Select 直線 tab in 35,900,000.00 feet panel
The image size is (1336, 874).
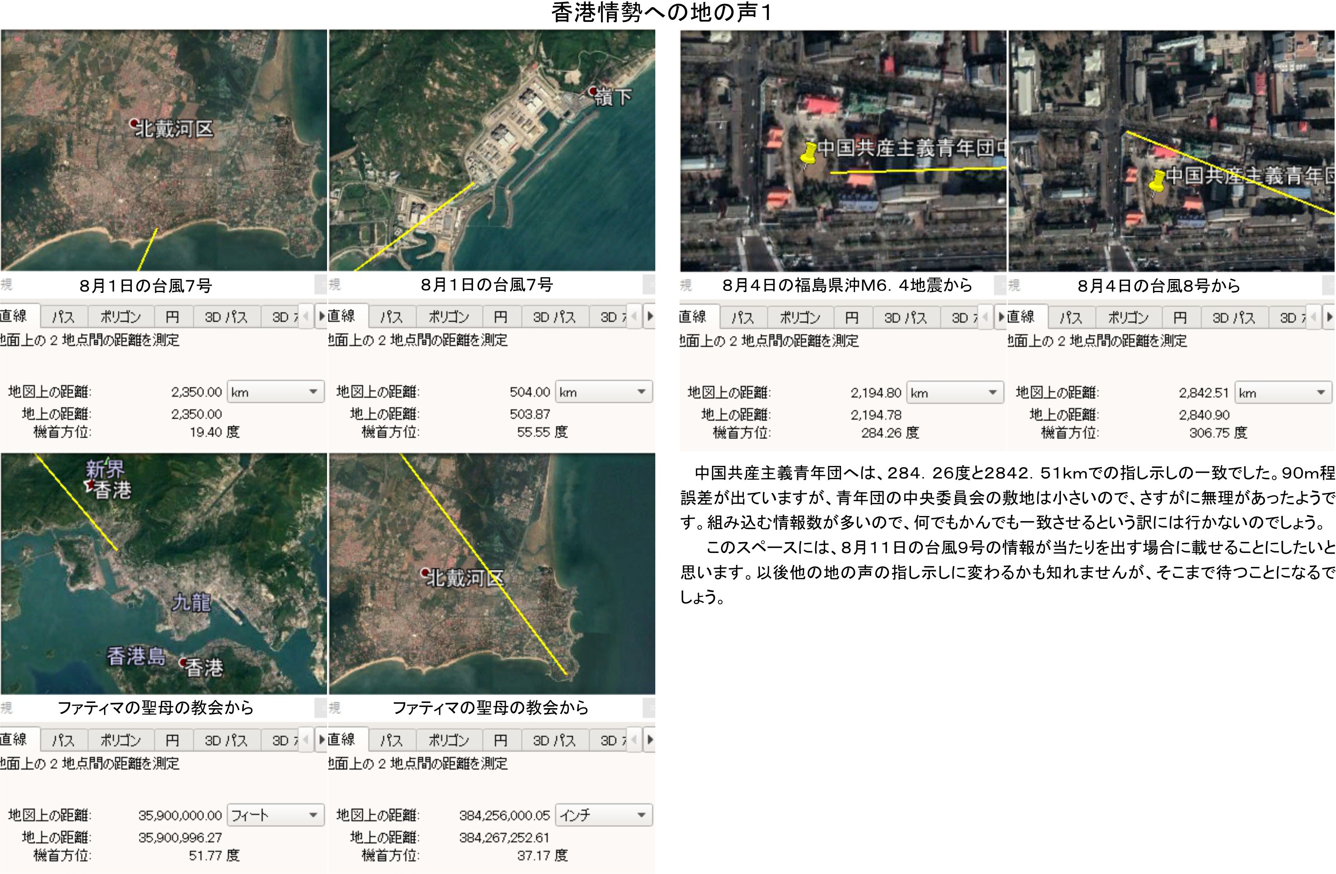click(x=16, y=739)
